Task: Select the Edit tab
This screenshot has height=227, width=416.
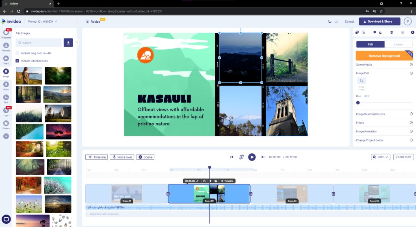Action: 370,45
